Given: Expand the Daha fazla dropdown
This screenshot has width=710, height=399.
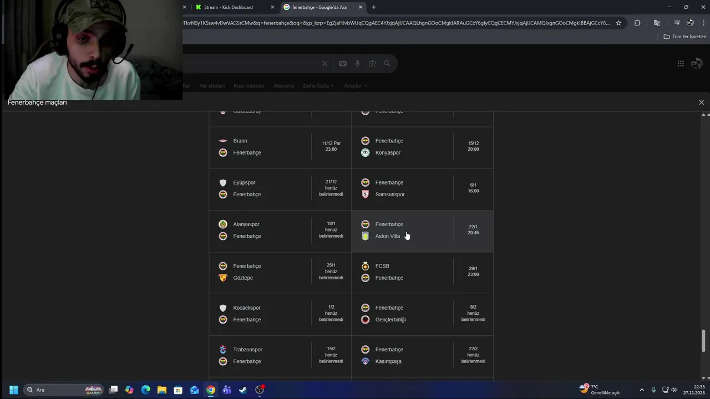Looking at the screenshot, I should (x=318, y=86).
